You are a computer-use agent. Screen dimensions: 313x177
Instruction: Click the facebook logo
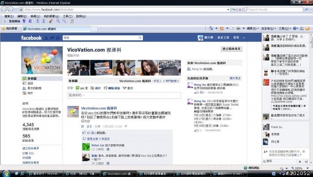click(x=31, y=38)
